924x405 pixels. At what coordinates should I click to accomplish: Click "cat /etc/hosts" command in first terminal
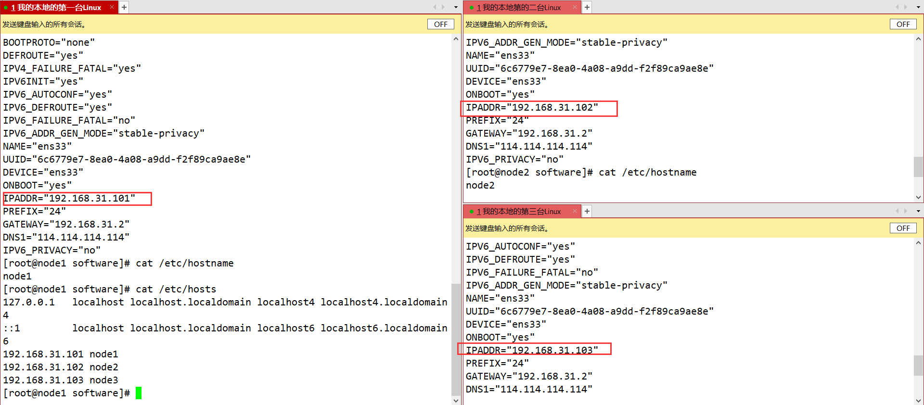point(176,289)
